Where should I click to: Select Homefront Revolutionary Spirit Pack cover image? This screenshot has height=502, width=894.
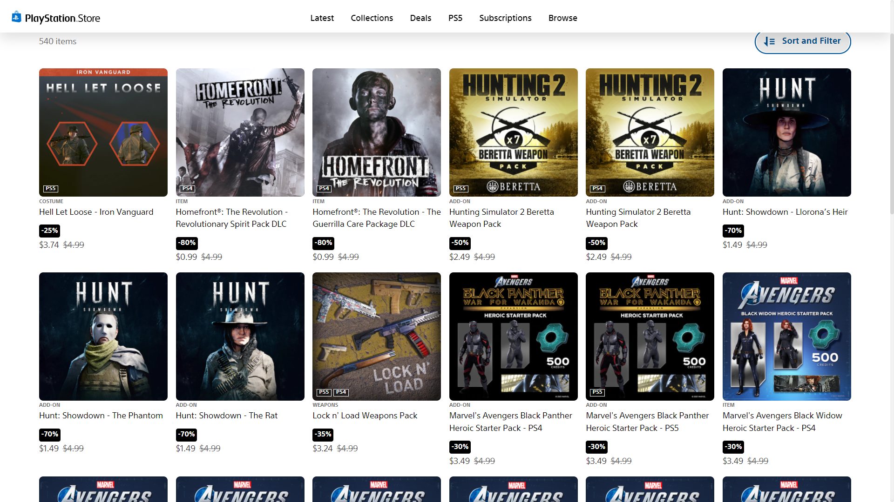(240, 132)
